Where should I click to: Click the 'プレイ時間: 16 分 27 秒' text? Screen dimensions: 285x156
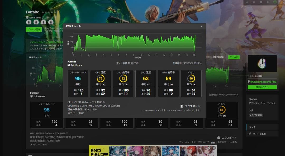point(127,63)
